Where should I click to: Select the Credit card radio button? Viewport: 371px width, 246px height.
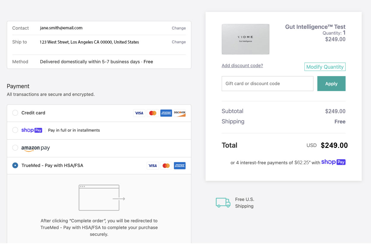pos(15,113)
